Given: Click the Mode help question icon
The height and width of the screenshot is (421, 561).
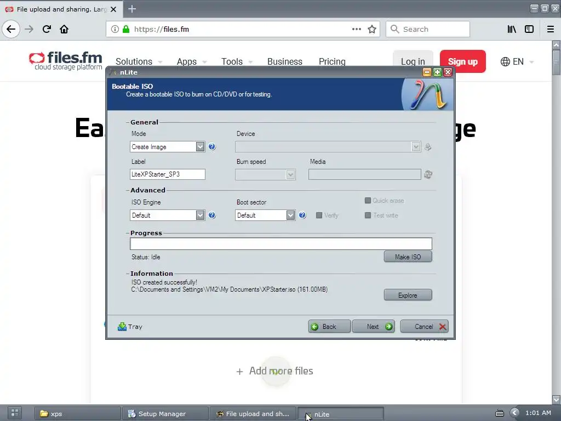Looking at the screenshot, I should click(x=212, y=147).
